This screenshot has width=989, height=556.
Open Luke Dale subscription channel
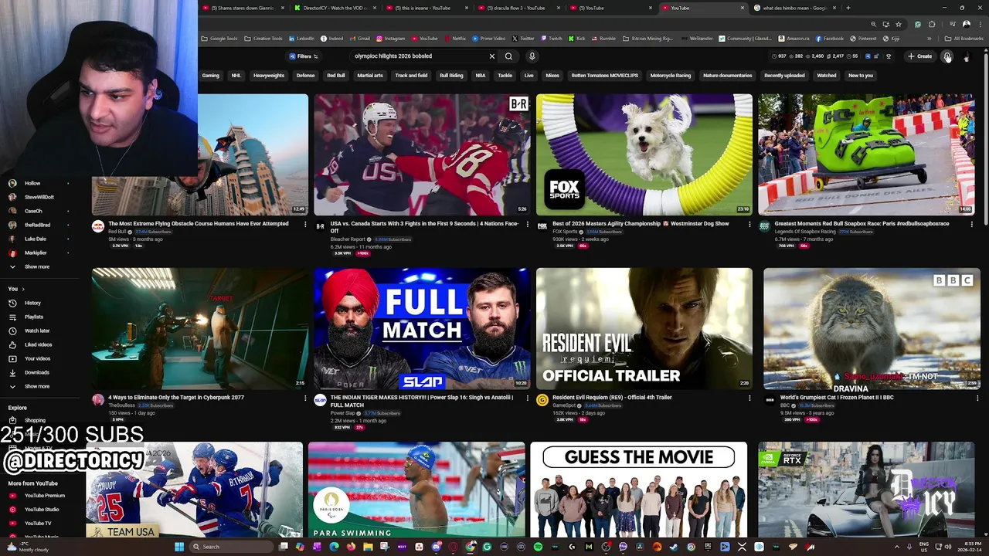[x=36, y=239]
